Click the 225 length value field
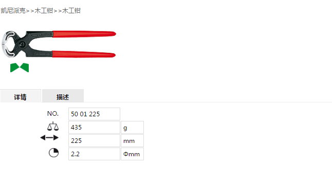This screenshot has width=332, height=188. (x=94, y=140)
